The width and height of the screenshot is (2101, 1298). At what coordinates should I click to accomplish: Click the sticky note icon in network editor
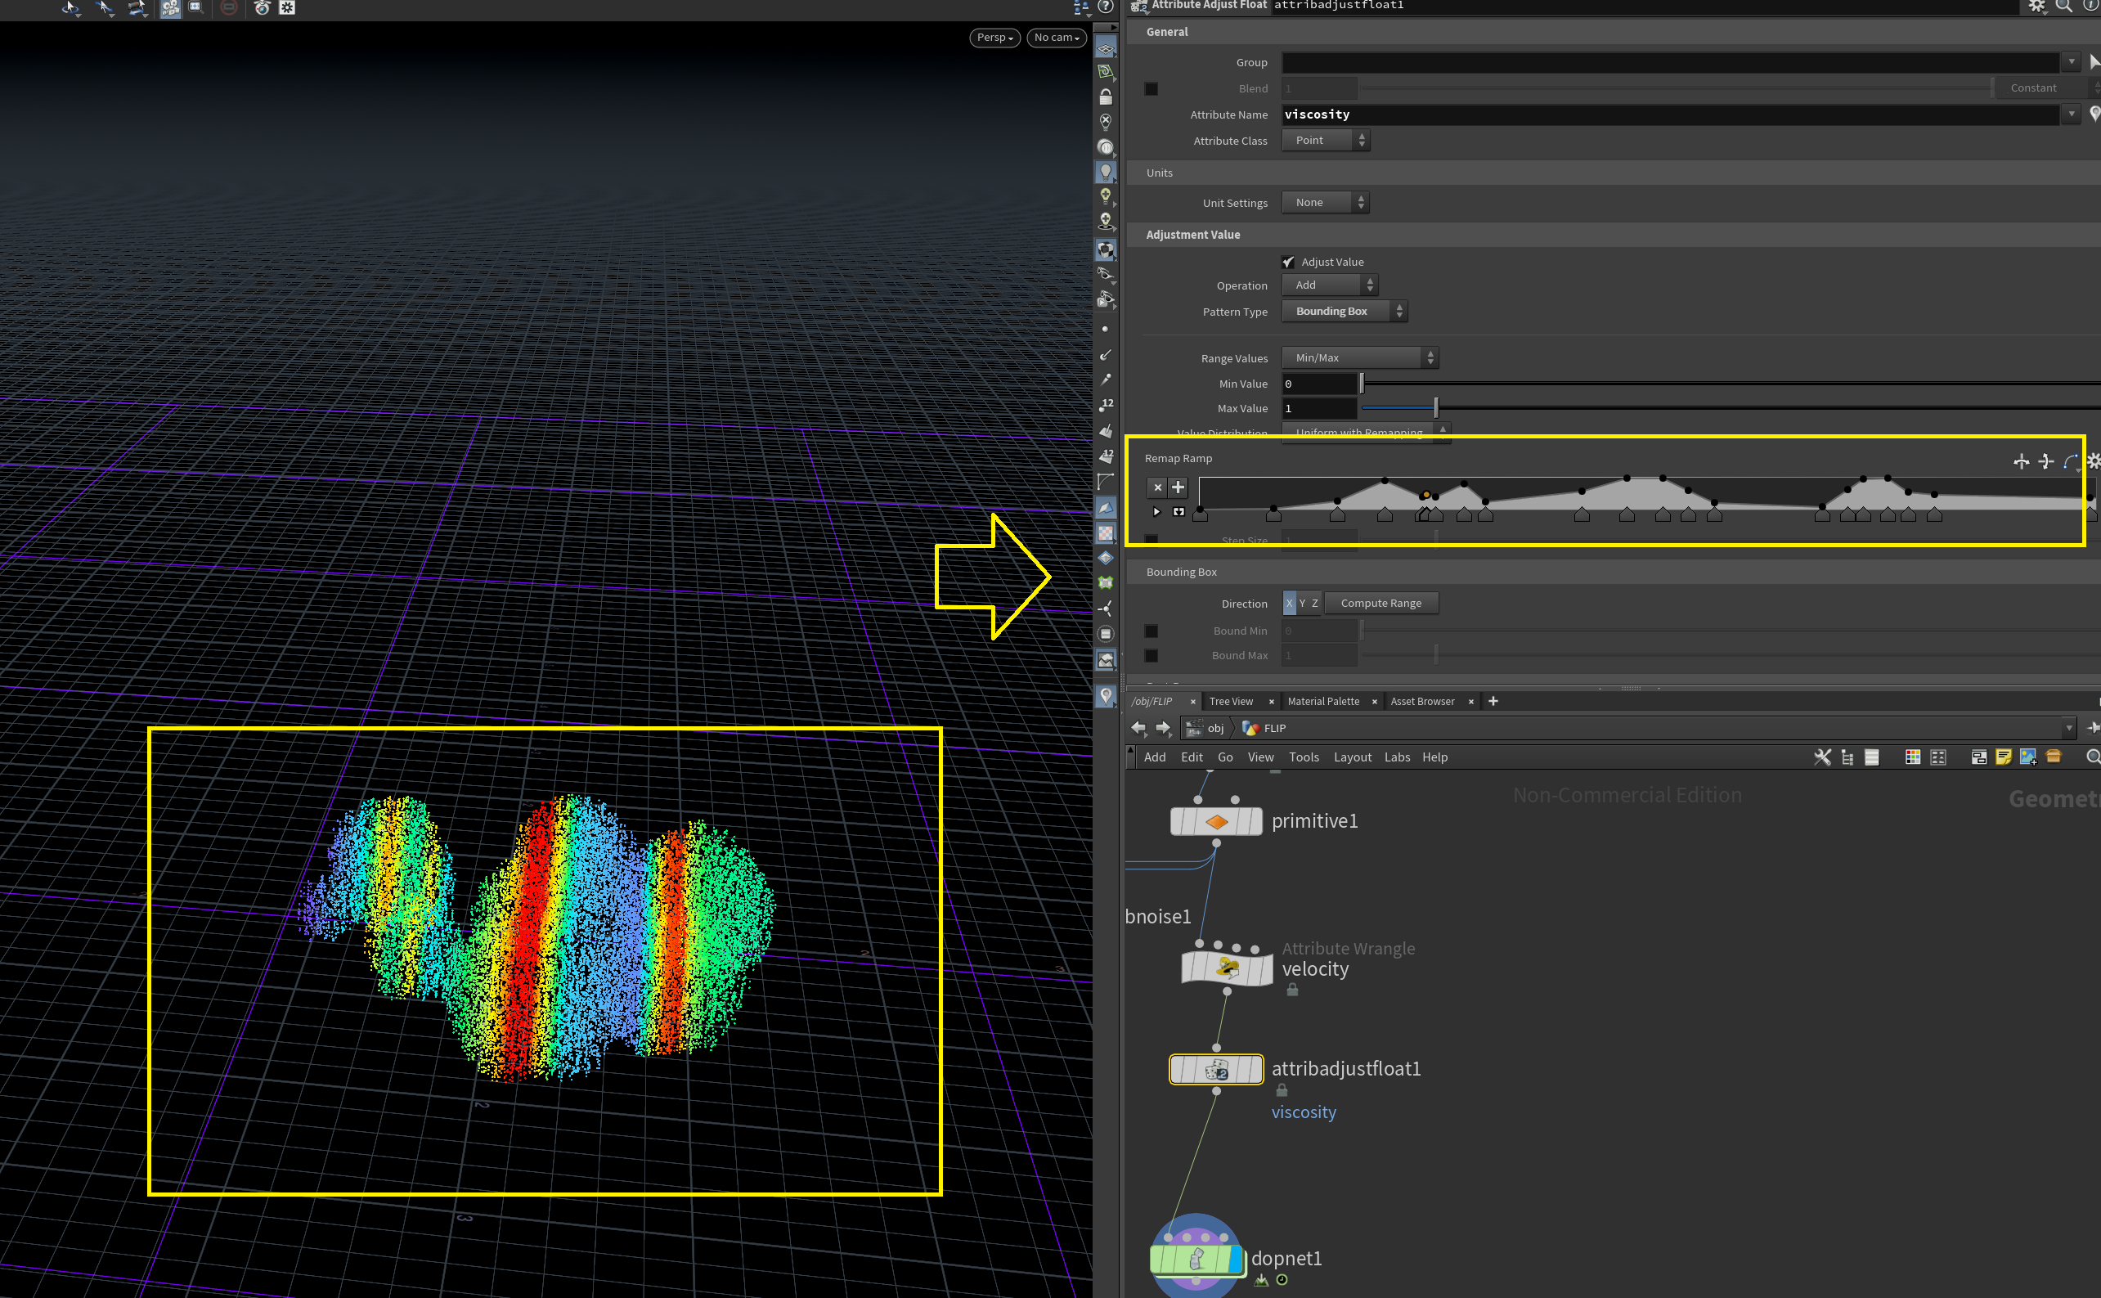[2003, 757]
